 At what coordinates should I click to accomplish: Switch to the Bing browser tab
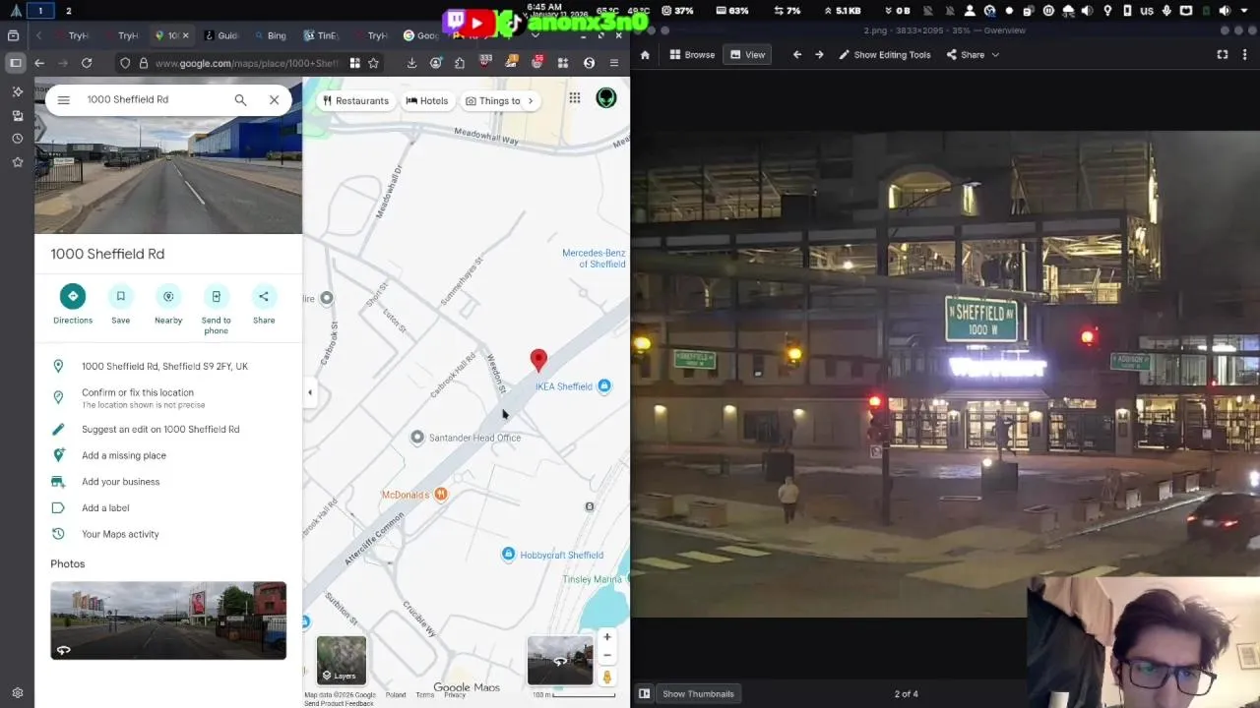click(x=269, y=35)
